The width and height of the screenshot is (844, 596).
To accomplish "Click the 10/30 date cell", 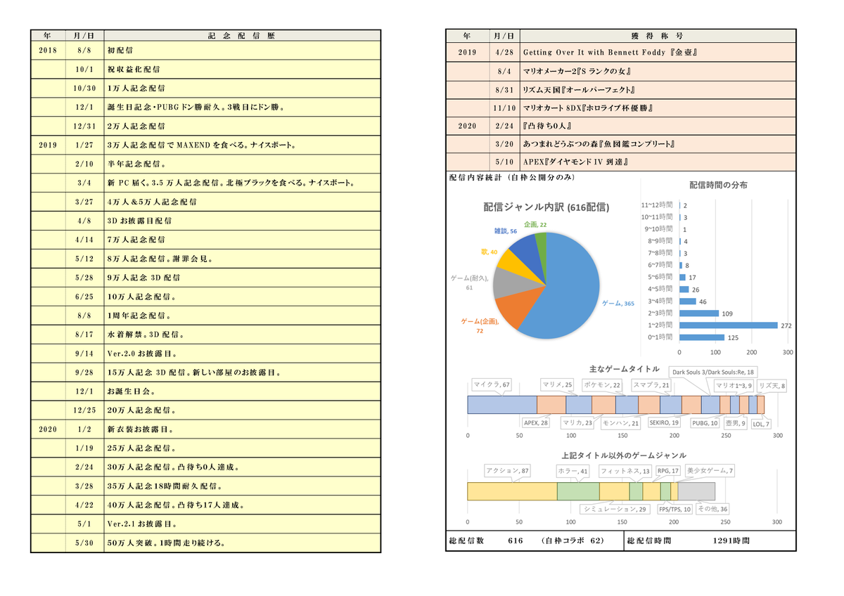I will pos(84,89).
